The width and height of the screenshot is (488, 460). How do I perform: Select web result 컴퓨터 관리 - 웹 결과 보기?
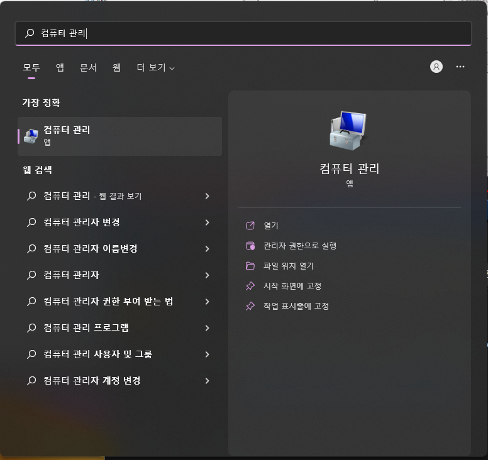[x=120, y=196]
